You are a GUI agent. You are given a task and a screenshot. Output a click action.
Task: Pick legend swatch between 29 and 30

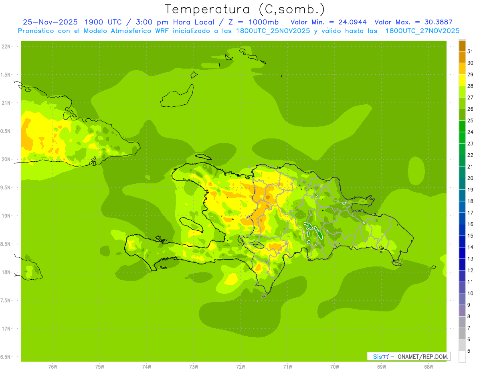click(462, 69)
